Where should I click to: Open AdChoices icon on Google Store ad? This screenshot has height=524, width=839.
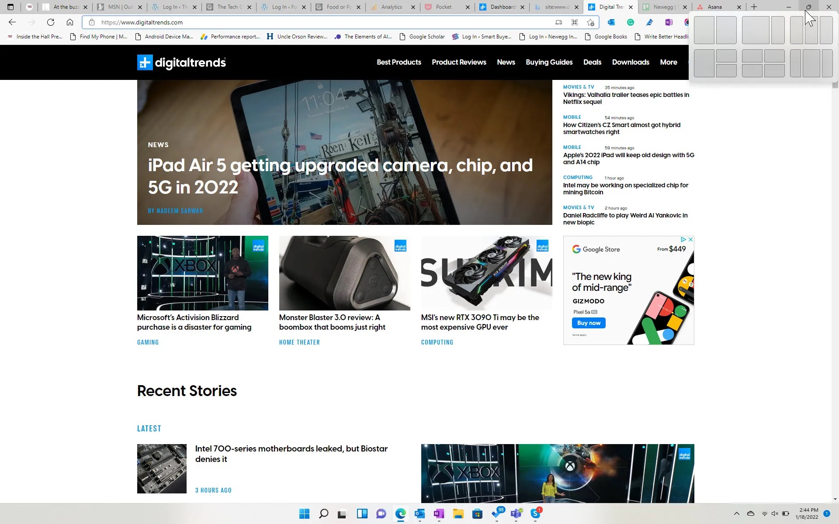[x=683, y=239]
